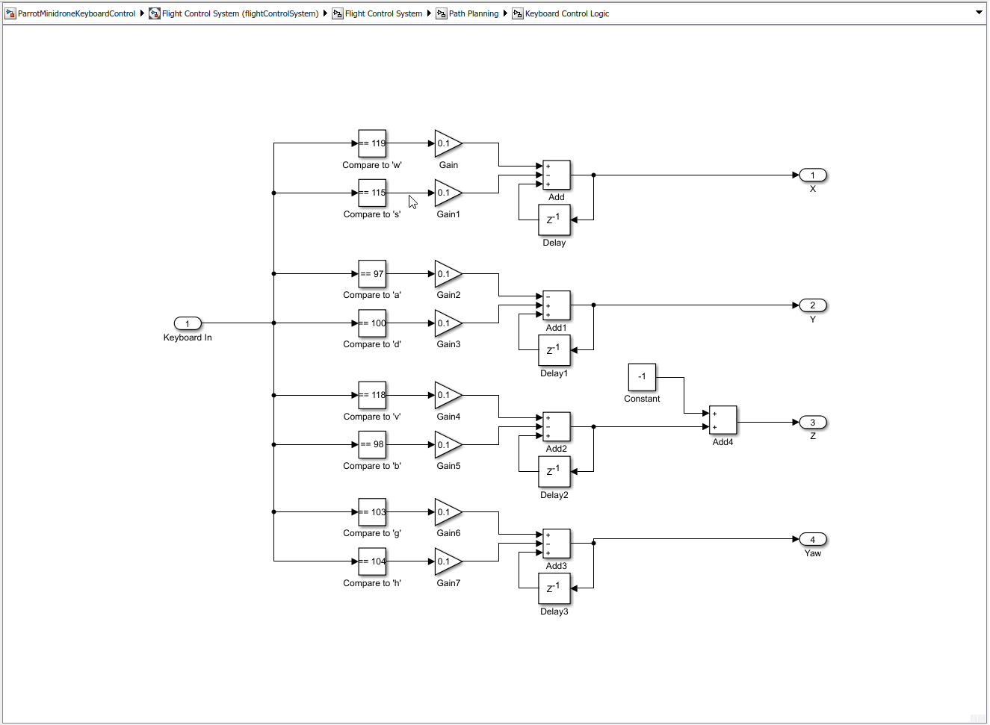Click the Gain4 triangle block
This screenshot has height=725, width=990.
point(448,395)
